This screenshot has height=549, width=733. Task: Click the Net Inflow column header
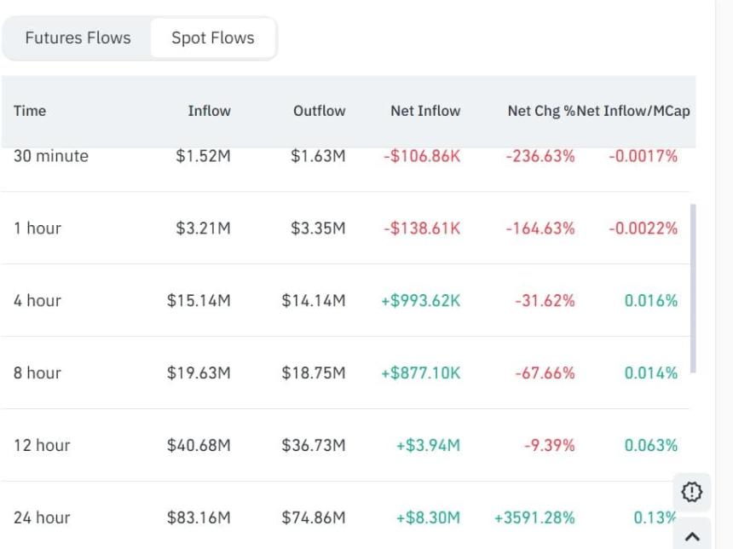click(425, 111)
